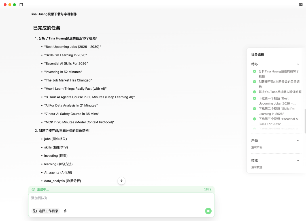The height and width of the screenshot is (221, 306).
Task: Expand the 产物 section
Action: coord(298,141)
